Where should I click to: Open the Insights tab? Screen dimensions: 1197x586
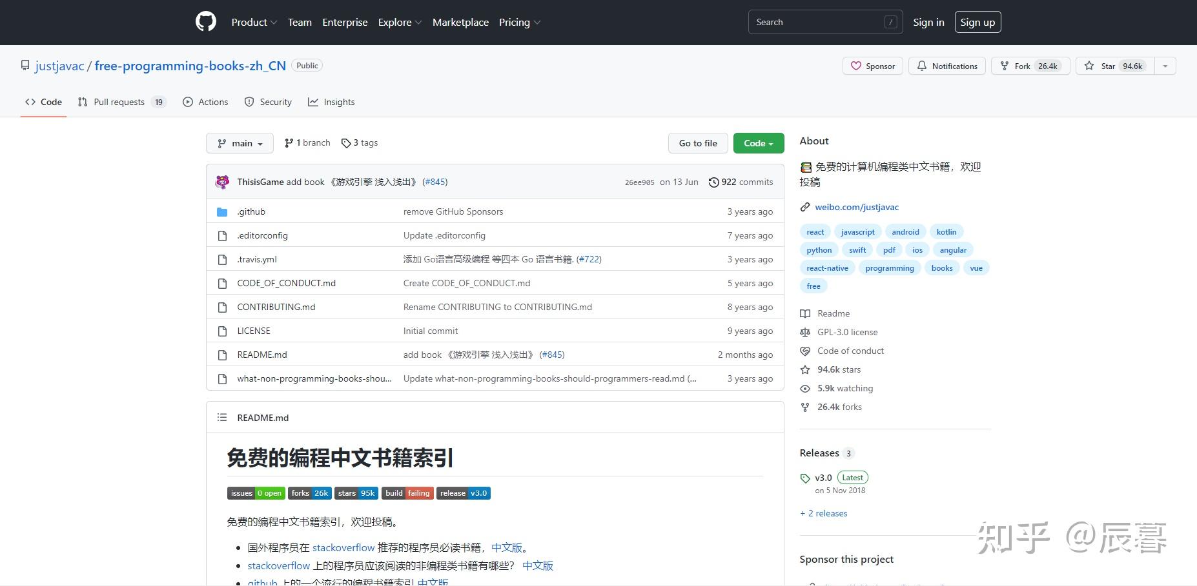(x=331, y=102)
